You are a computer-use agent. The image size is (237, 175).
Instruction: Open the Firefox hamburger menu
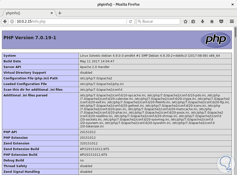coord(232,21)
